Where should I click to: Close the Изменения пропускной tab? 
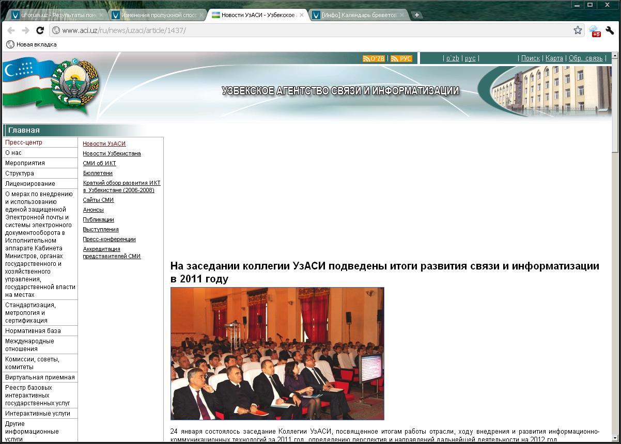[x=201, y=15]
